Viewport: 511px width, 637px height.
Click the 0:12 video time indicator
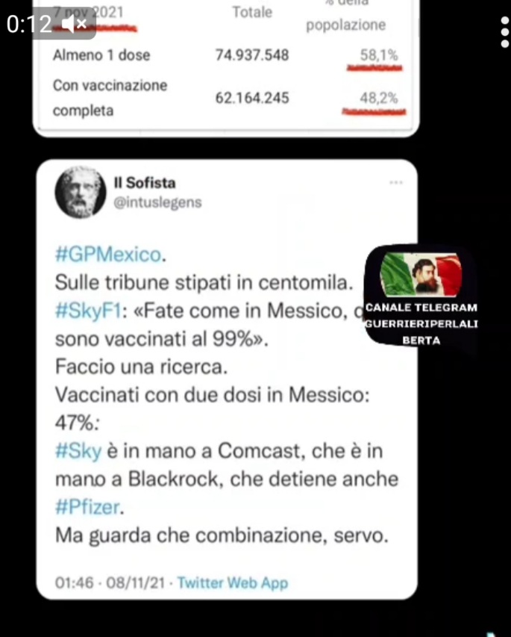click(x=28, y=25)
